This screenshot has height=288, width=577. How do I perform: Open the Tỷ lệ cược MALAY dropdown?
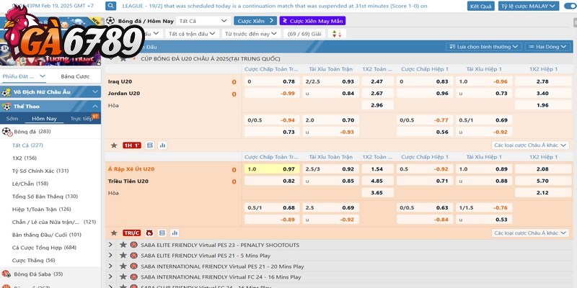coord(529,6)
